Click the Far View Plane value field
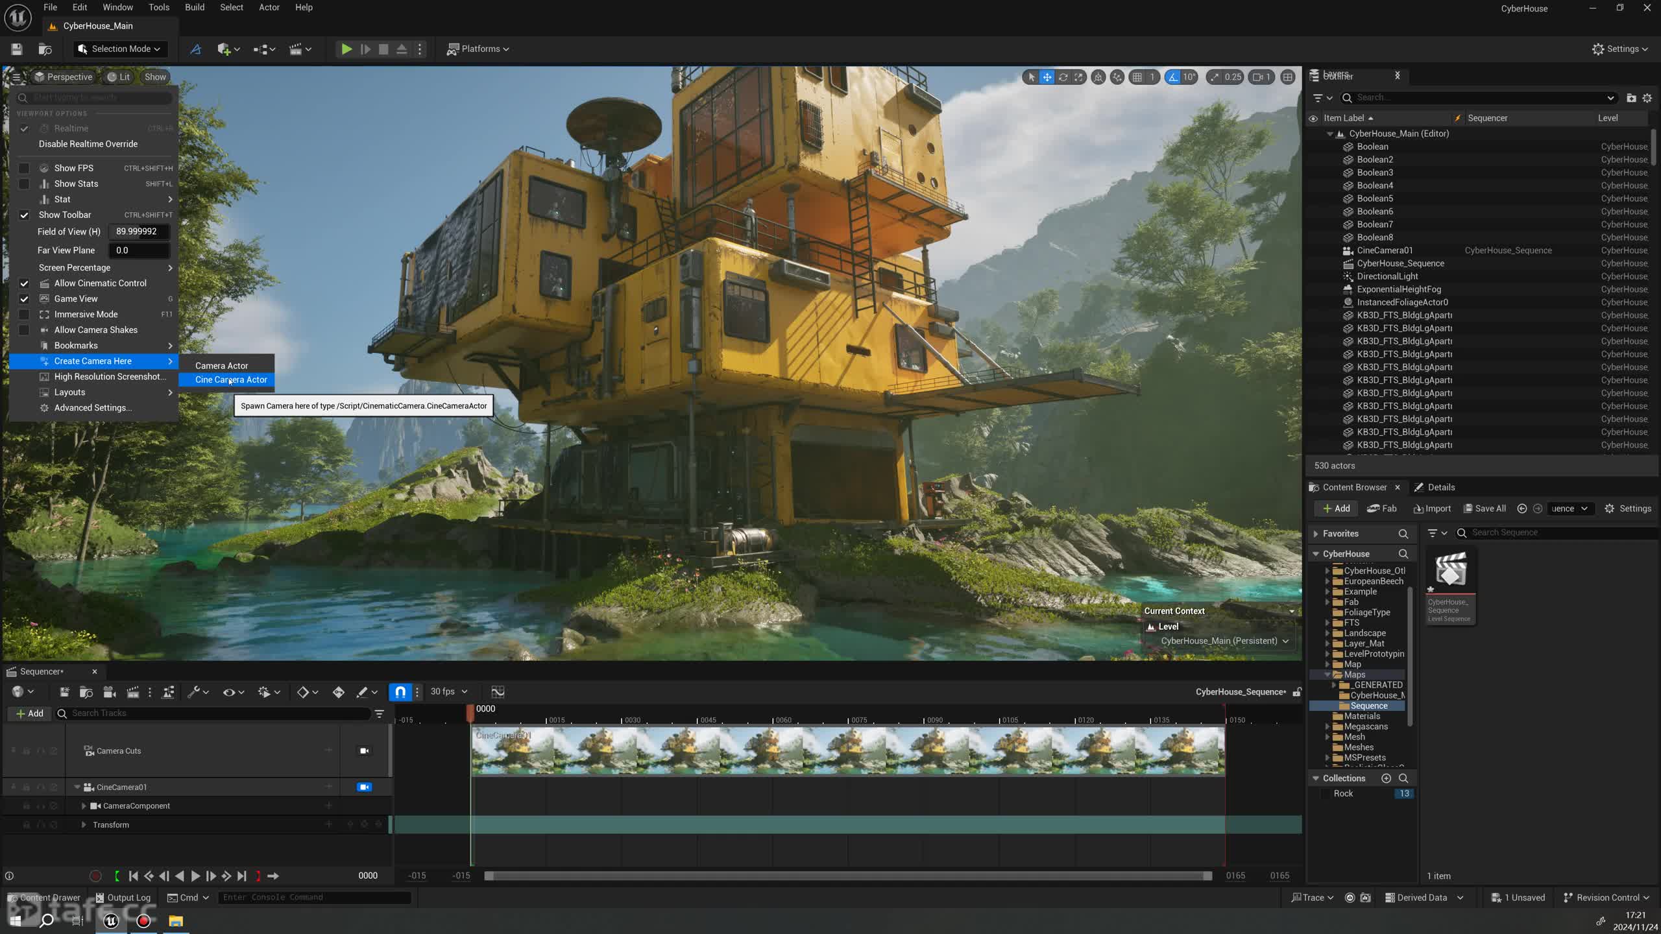 click(x=139, y=250)
